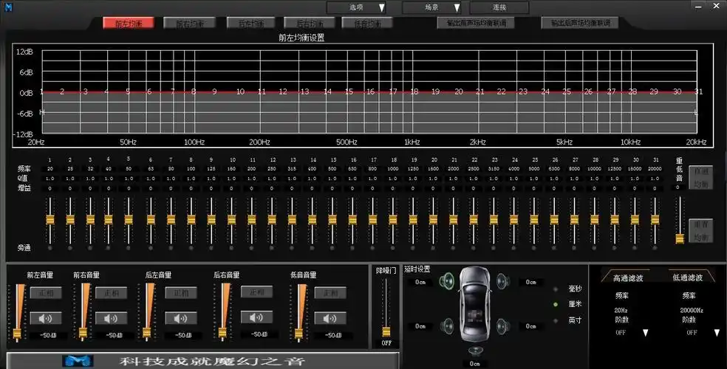Click the 连接 button
This screenshot has width=727, height=369.
499,7
